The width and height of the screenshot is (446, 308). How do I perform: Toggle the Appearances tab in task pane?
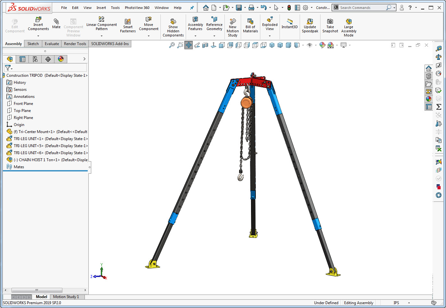429,99
